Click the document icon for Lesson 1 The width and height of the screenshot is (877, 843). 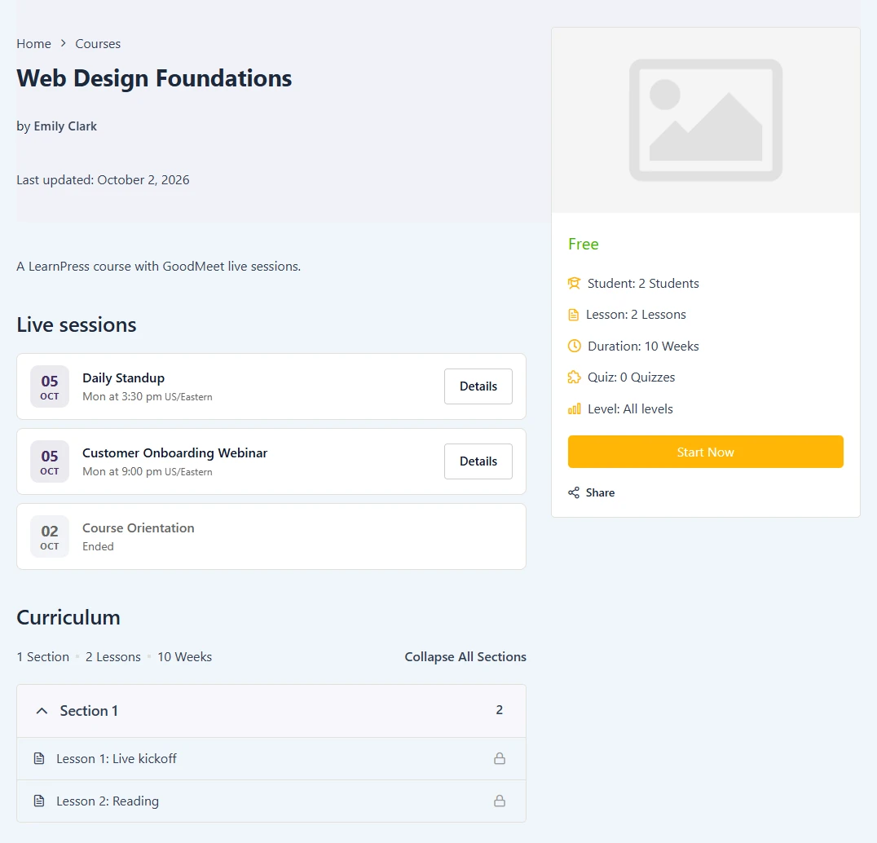[39, 758]
